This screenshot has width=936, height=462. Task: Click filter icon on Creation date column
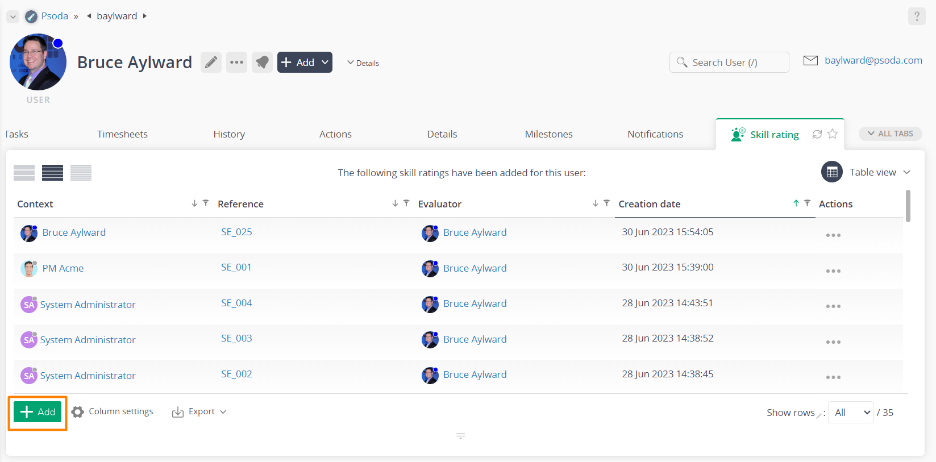(x=807, y=203)
